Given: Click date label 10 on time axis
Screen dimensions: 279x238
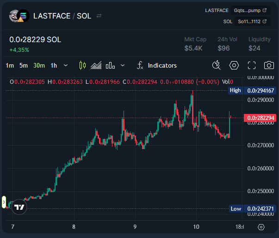Looking at the screenshot, I should pos(196,226).
